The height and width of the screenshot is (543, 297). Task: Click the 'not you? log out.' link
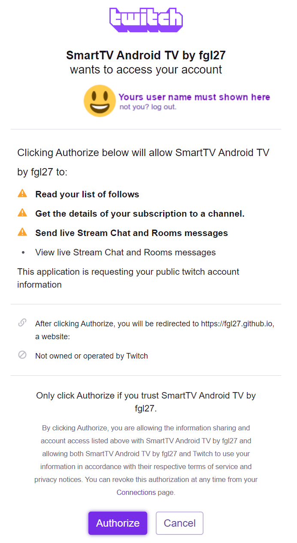click(148, 107)
